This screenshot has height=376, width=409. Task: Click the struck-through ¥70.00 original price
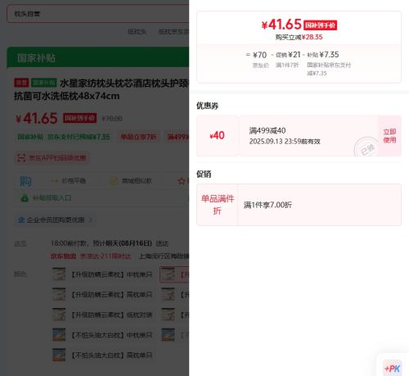pyautogui.click(x=112, y=119)
